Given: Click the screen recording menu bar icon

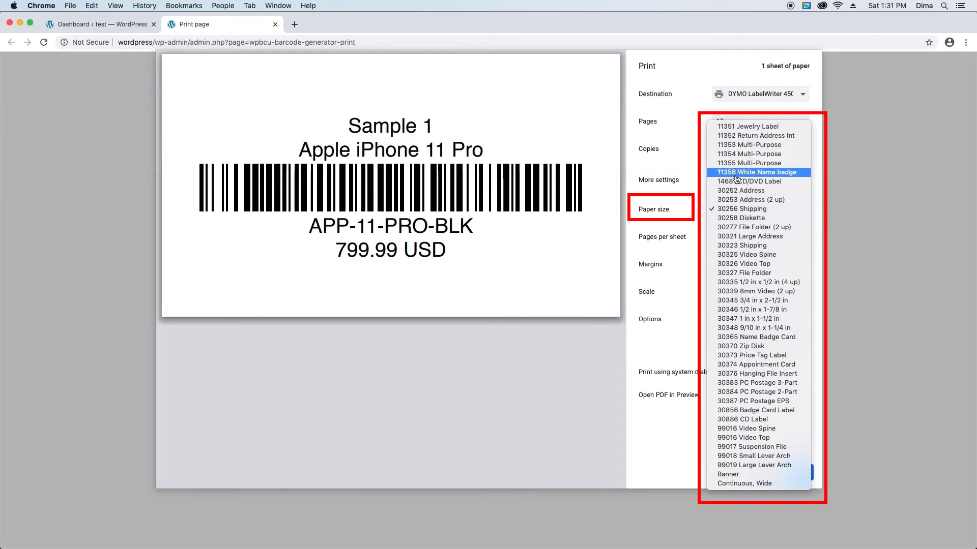Looking at the screenshot, I should pyautogui.click(x=791, y=6).
